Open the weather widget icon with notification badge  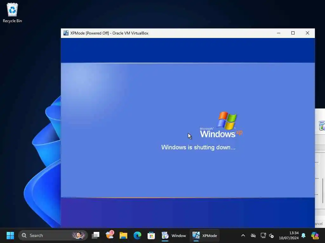tap(109, 235)
